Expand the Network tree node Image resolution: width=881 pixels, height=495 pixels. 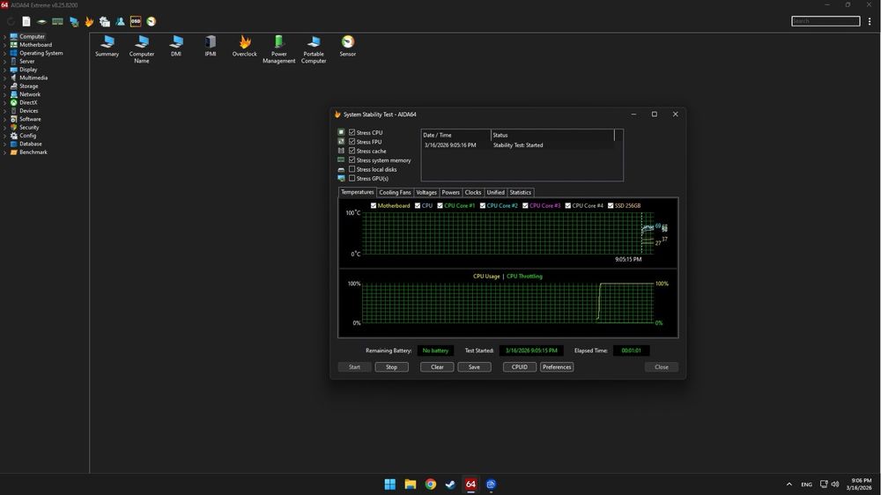click(5, 94)
